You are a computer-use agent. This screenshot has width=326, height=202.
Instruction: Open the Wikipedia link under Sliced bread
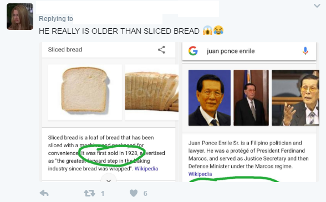[x=146, y=169]
